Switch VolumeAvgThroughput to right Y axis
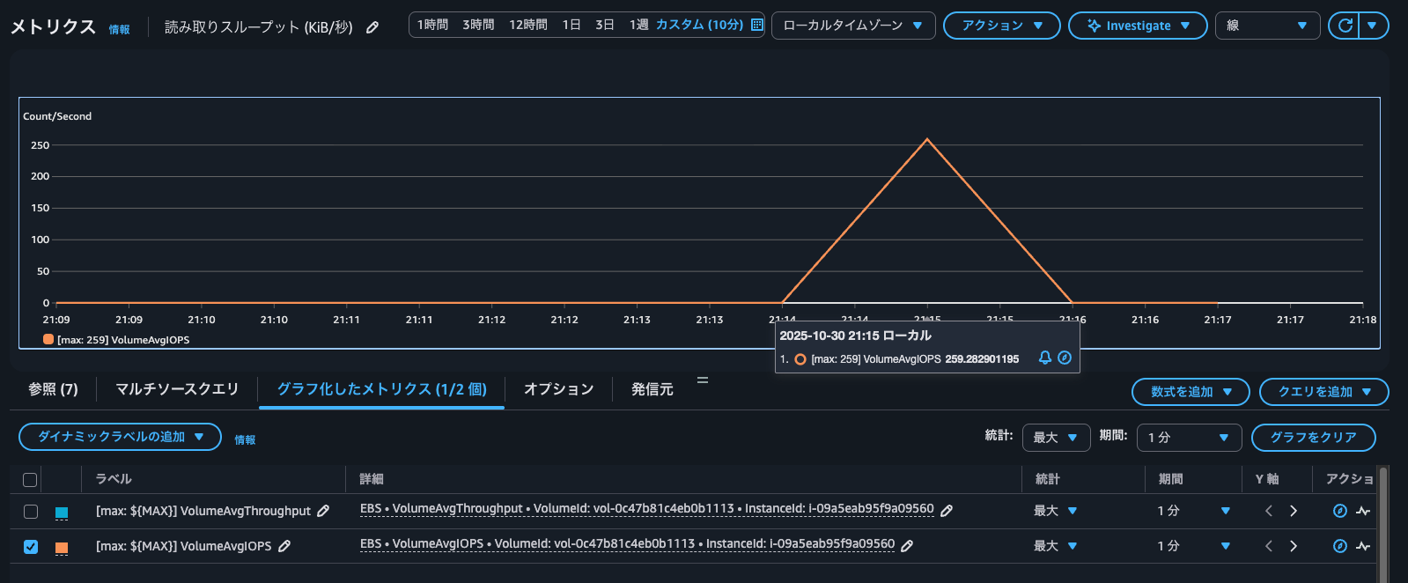Viewport: 1408px width, 583px height. (x=1294, y=511)
